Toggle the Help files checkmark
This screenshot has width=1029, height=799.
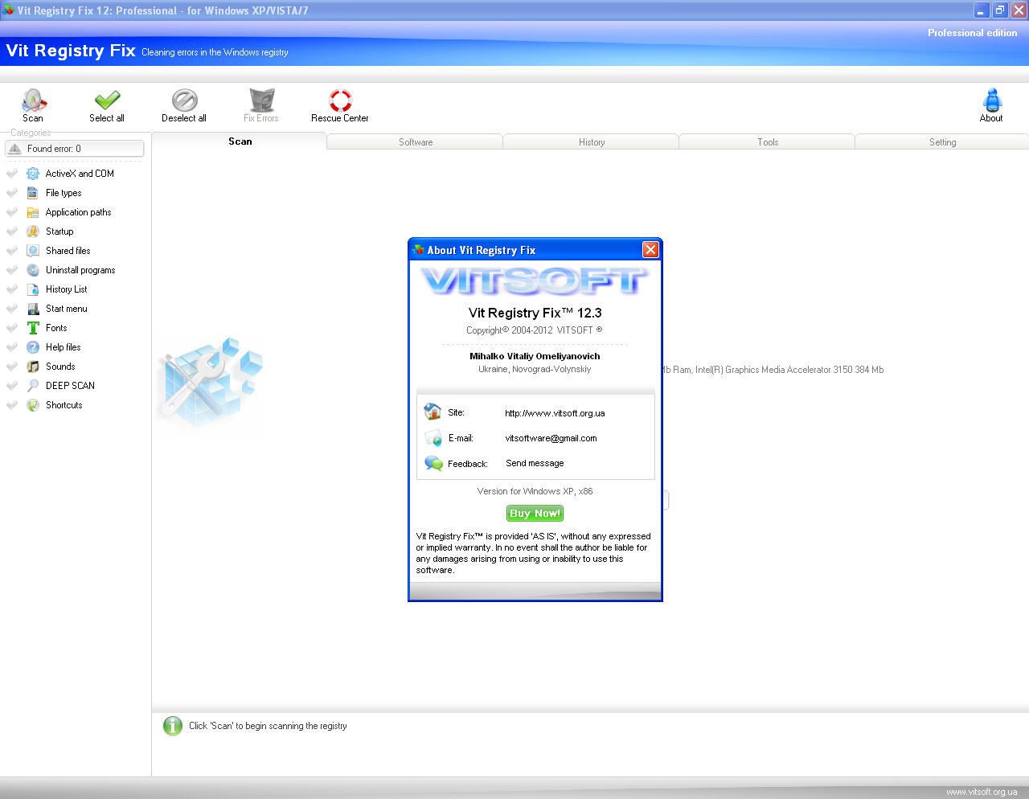pyautogui.click(x=12, y=347)
